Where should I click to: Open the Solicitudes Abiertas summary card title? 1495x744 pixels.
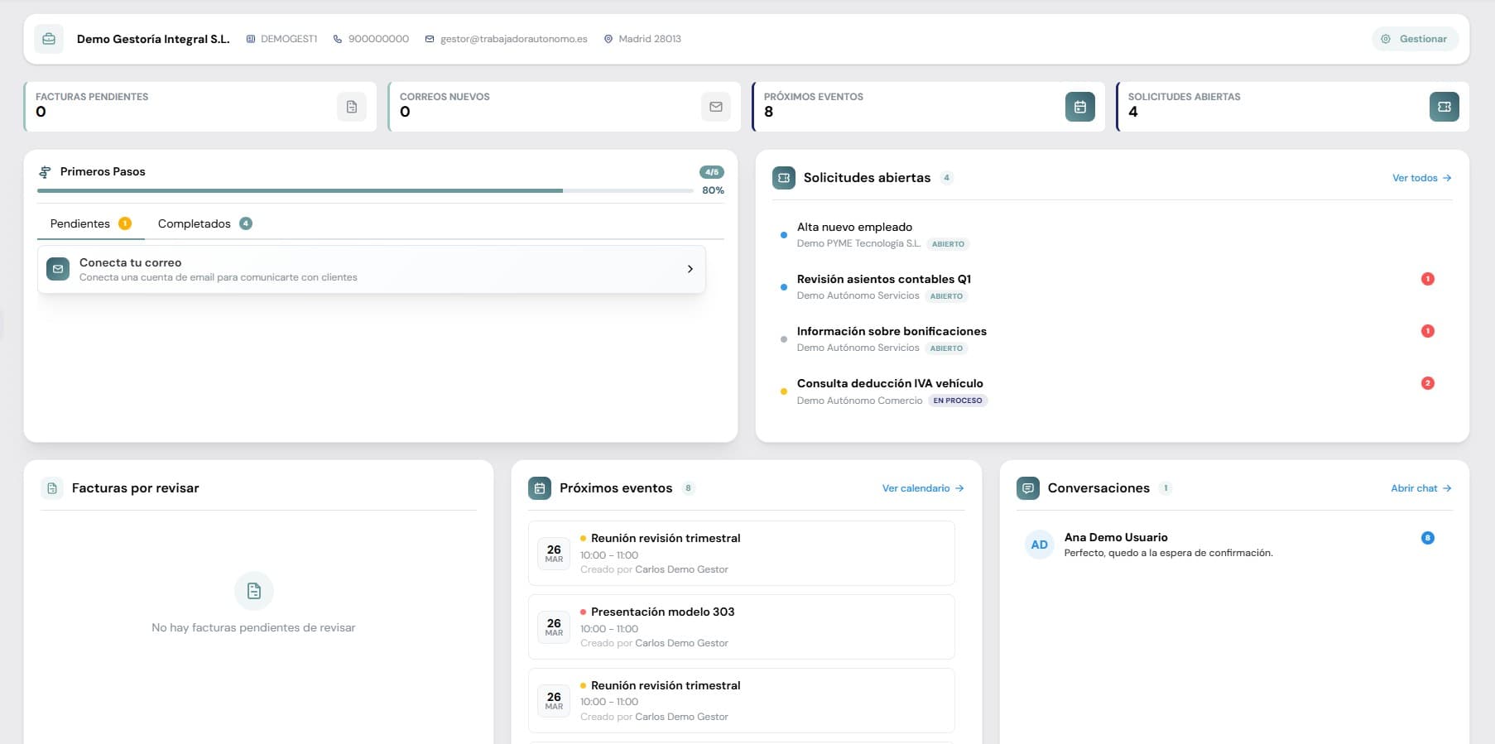click(x=1184, y=97)
